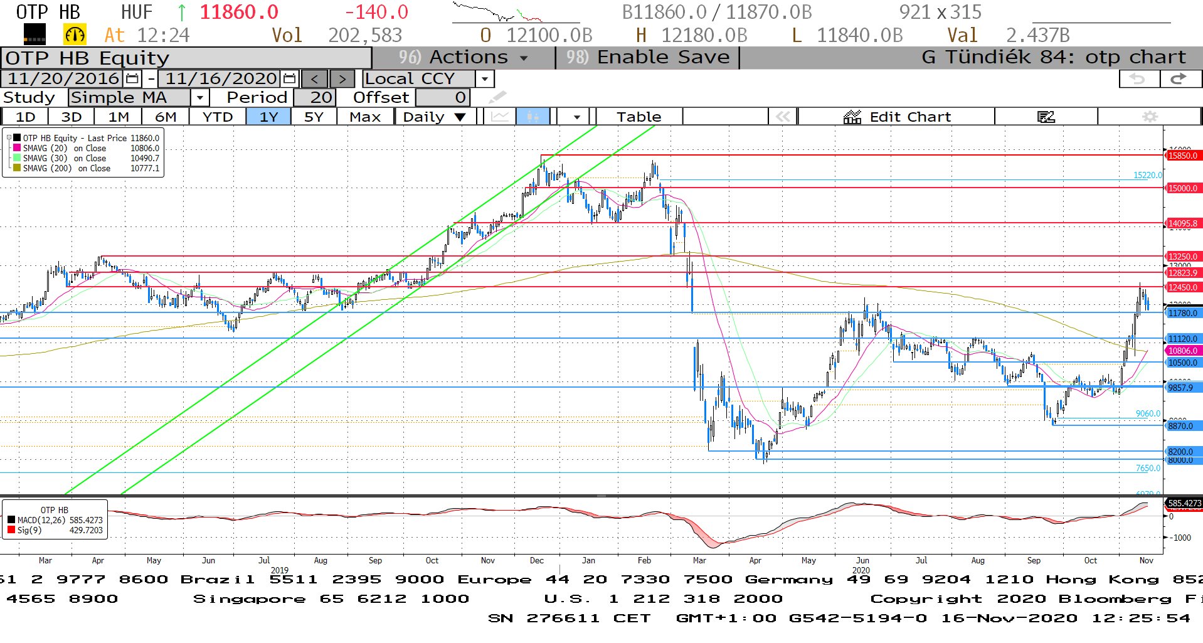Open the 96) Actions menu
1203x643 pixels.
[x=464, y=57]
